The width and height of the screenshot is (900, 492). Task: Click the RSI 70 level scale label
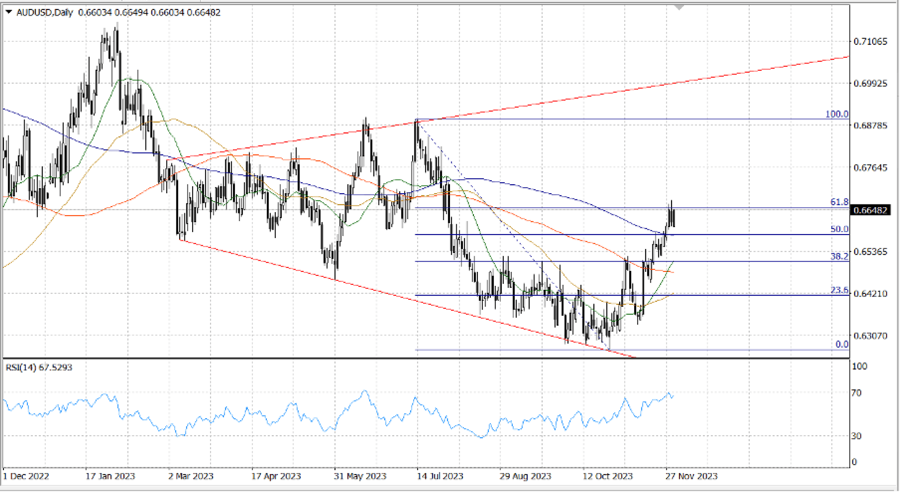pyautogui.click(x=856, y=393)
